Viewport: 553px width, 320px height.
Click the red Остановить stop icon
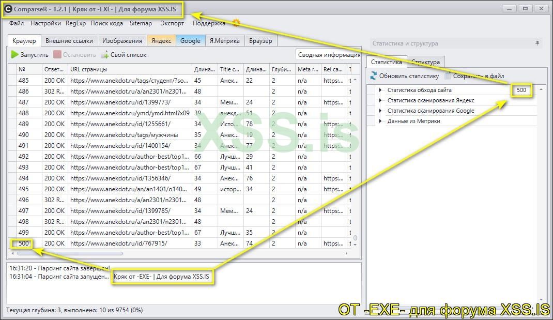pos(57,54)
